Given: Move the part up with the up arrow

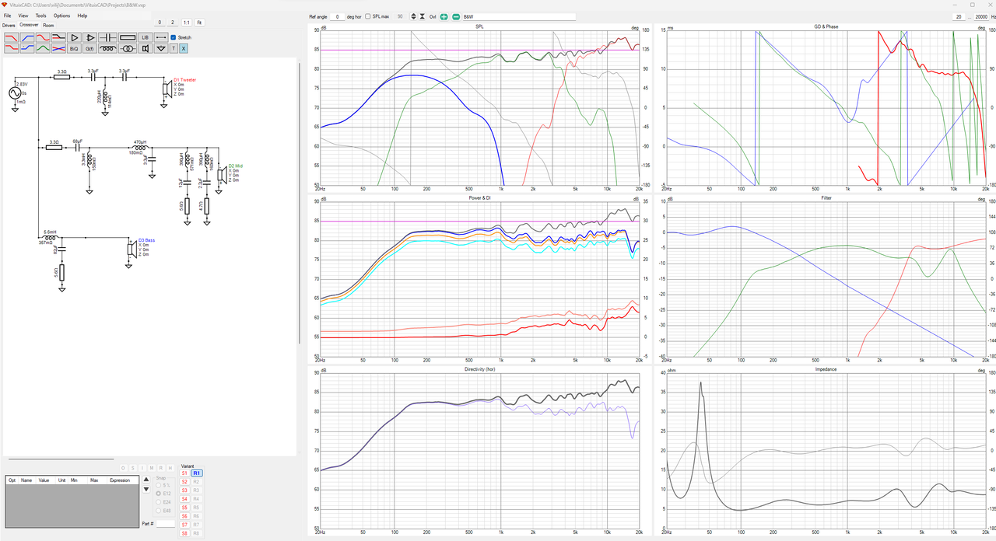Looking at the screenshot, I should 146,480.
